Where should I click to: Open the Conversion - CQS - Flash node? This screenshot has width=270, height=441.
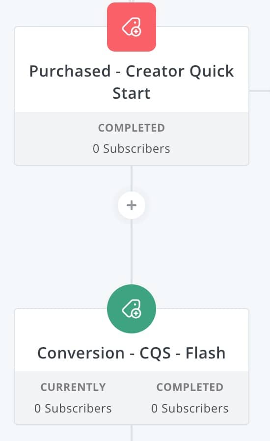click(x=132, y=366)
